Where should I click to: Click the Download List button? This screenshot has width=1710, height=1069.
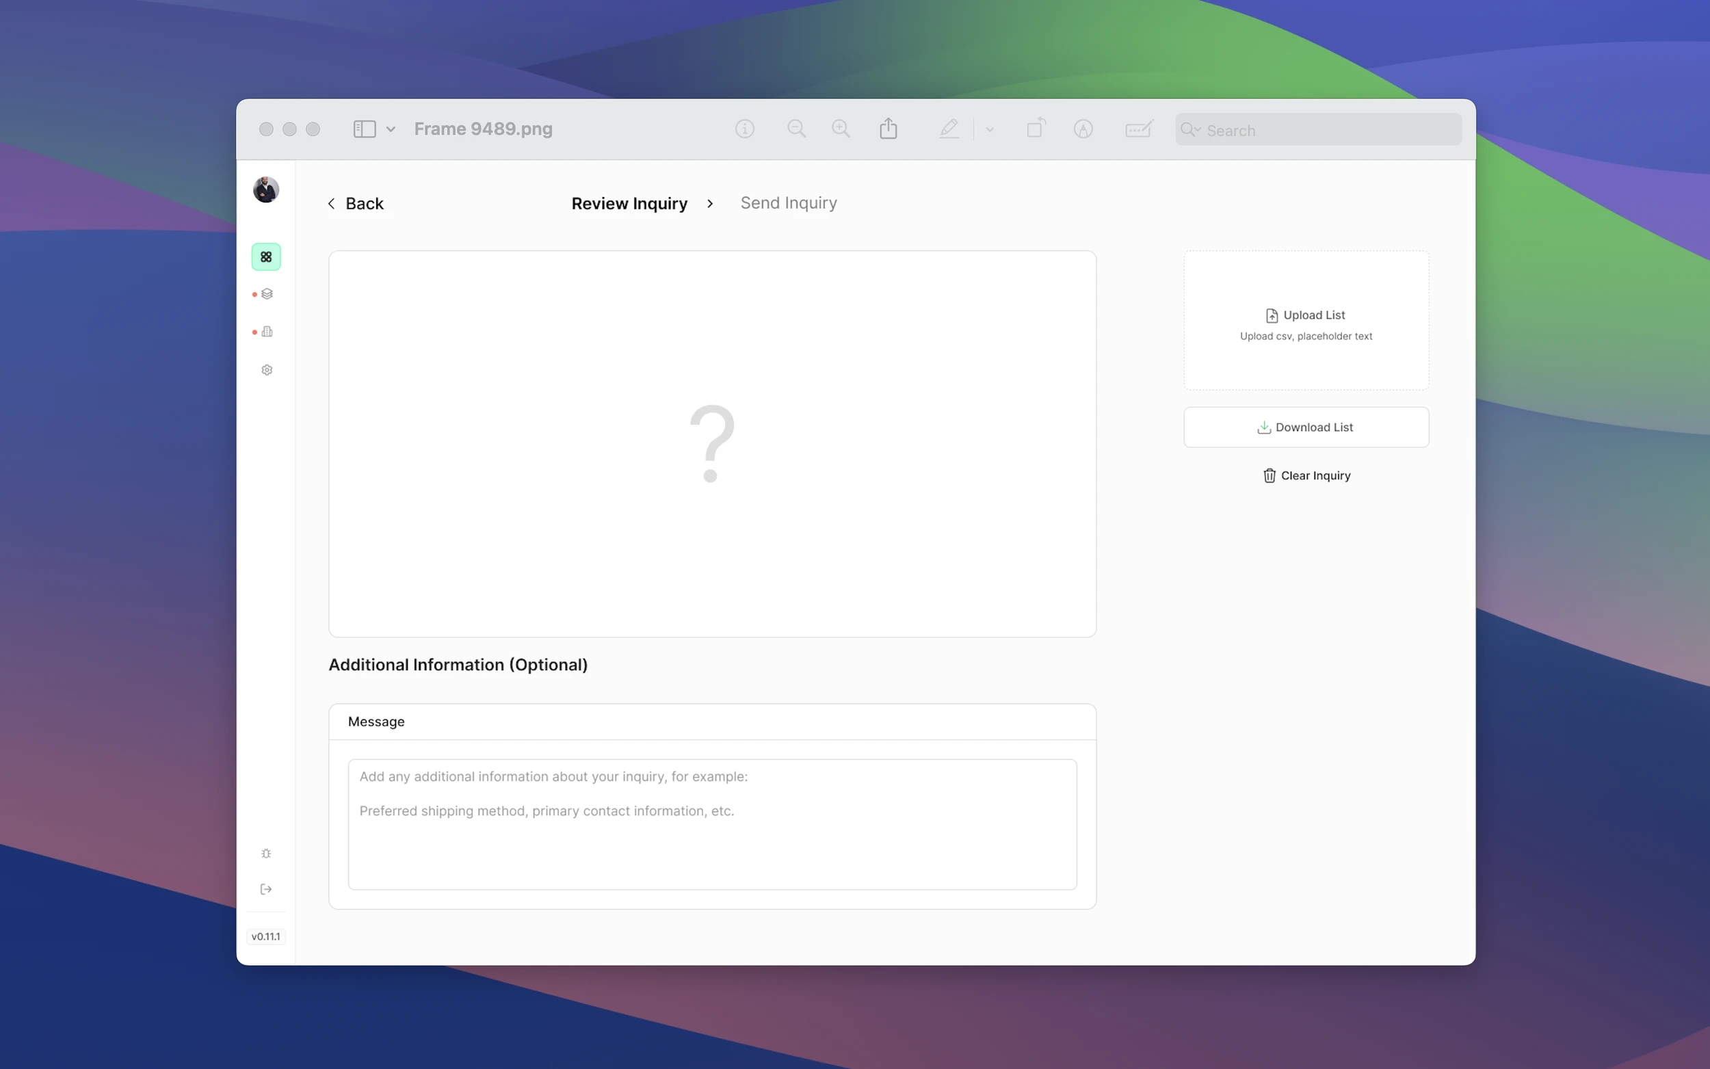coord(1306,427)
